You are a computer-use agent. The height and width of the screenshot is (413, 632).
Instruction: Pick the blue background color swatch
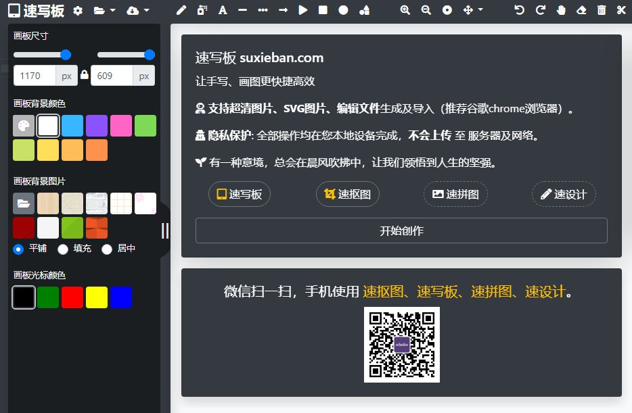[x=72, y=126]
